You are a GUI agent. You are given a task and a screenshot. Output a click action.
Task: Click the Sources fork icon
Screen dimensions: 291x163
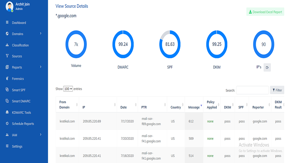click(x=7, y=56)
